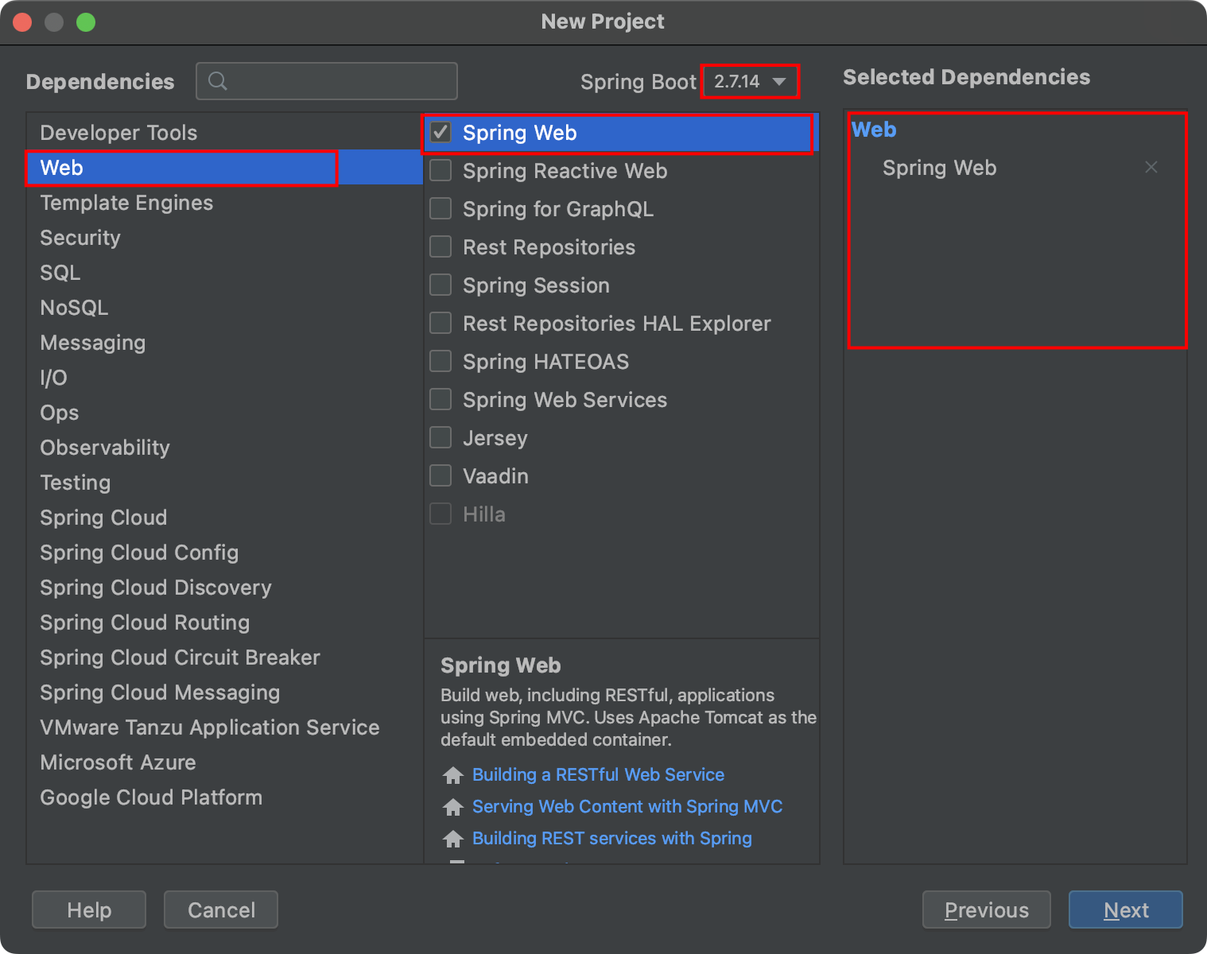
Task: Click the Cancel button
Action: (221, 909)
